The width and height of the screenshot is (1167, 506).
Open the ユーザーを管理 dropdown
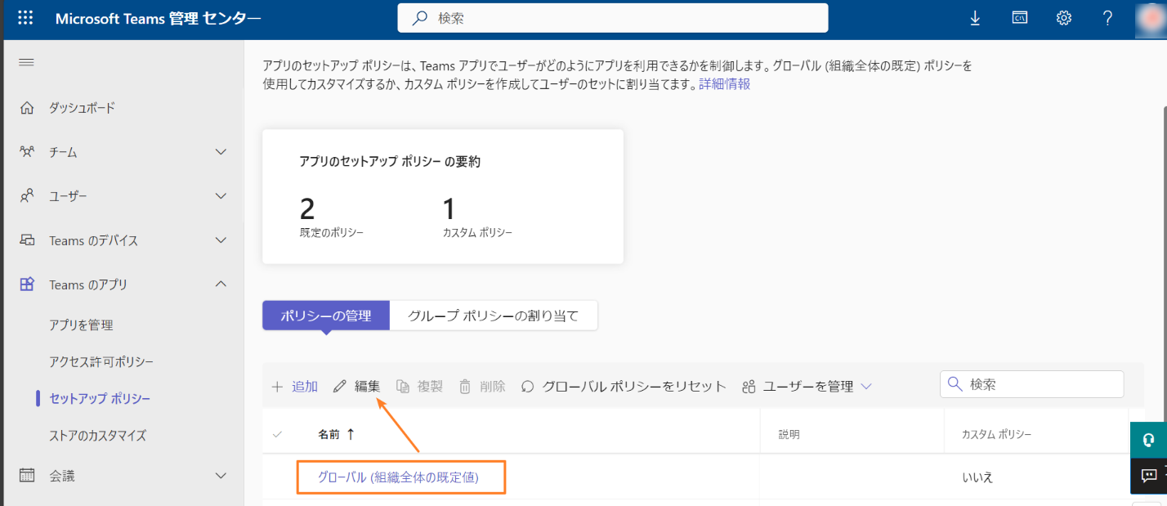pos(807,387)
